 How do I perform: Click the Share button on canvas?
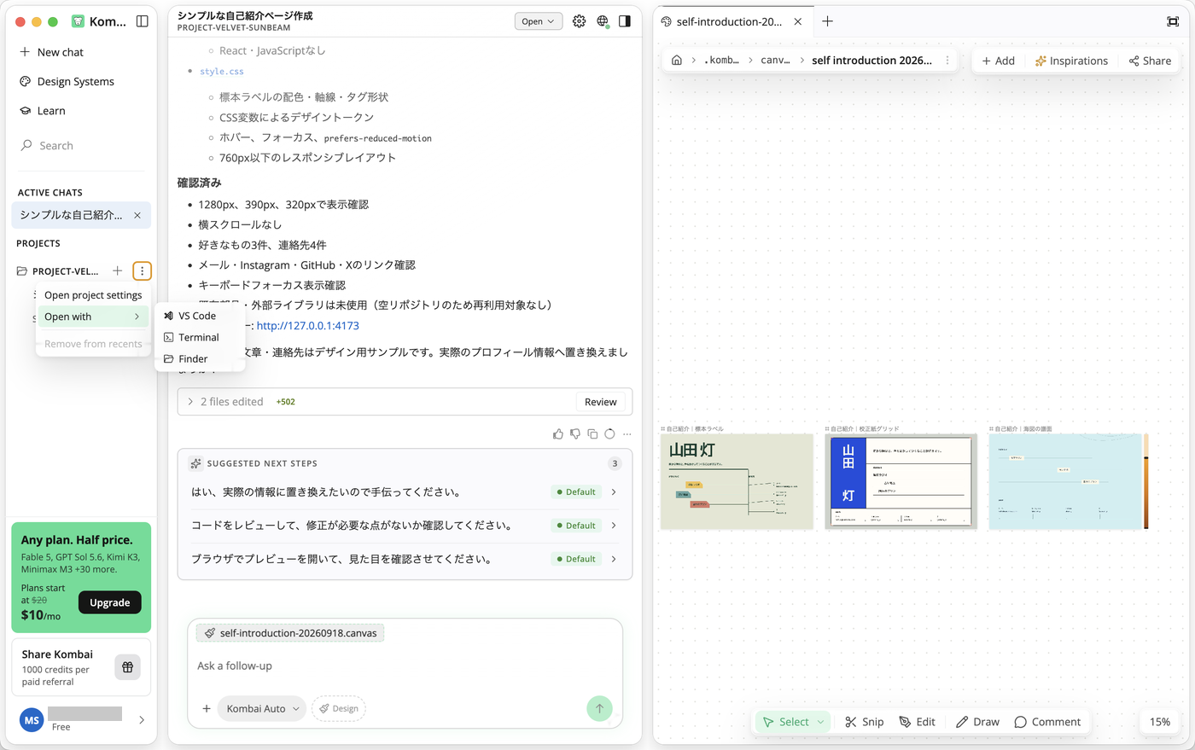1150,61
